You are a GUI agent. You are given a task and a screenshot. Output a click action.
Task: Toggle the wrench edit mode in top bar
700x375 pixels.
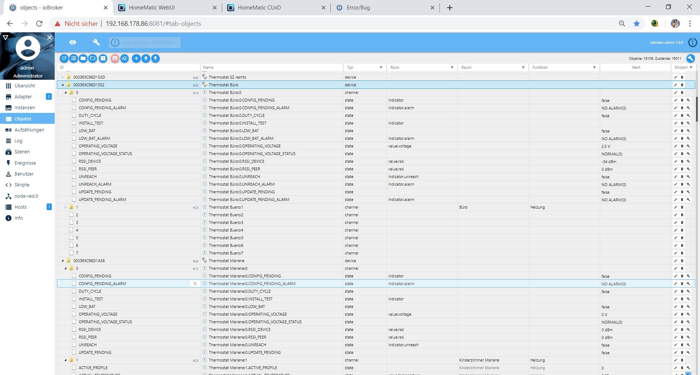tap(96, 43)
